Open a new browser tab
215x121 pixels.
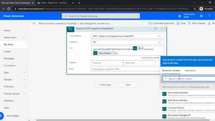pos(79,3)
